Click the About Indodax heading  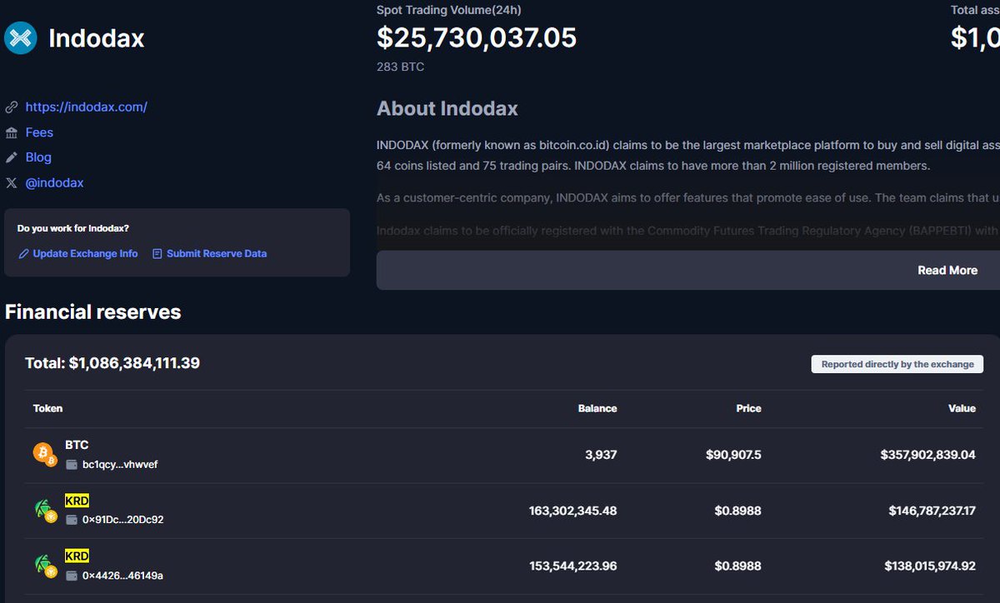[x=447, y=108]
